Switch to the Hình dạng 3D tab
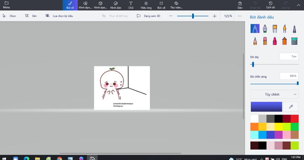 click(100, 5)
